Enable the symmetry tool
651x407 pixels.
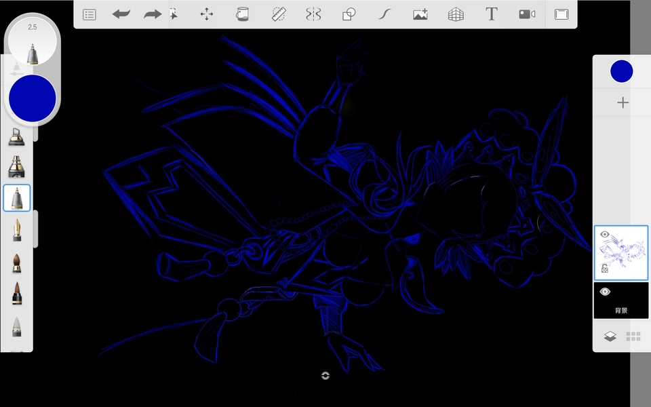click(313, 14)
